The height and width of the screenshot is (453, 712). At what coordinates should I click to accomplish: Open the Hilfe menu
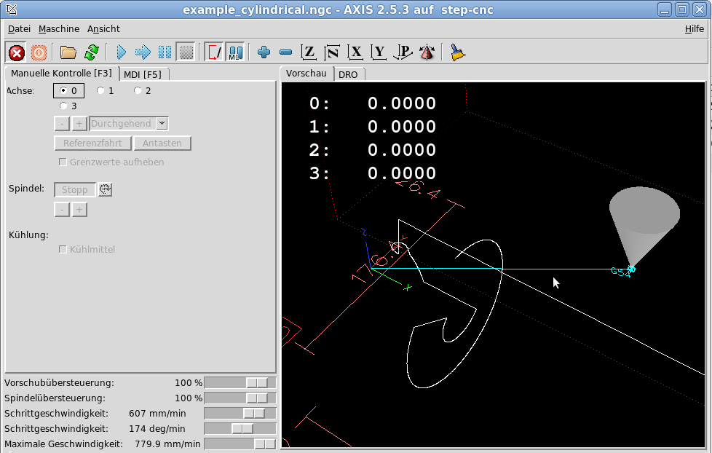click(695, 28)
